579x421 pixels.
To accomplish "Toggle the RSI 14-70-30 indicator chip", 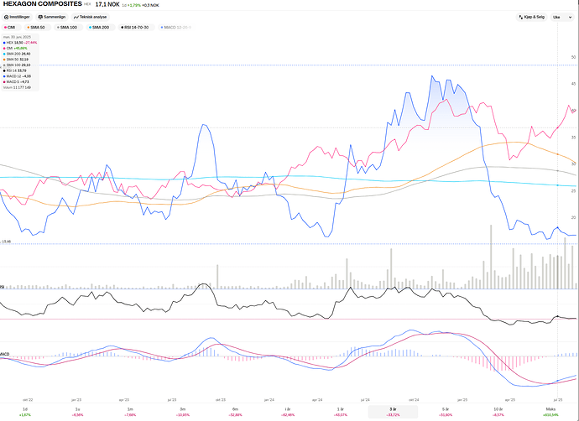I will click(x=135, y=28).
